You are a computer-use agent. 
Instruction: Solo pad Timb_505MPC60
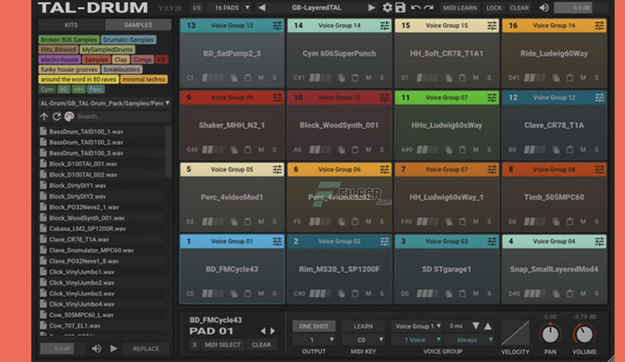click(x=597, y=221)
